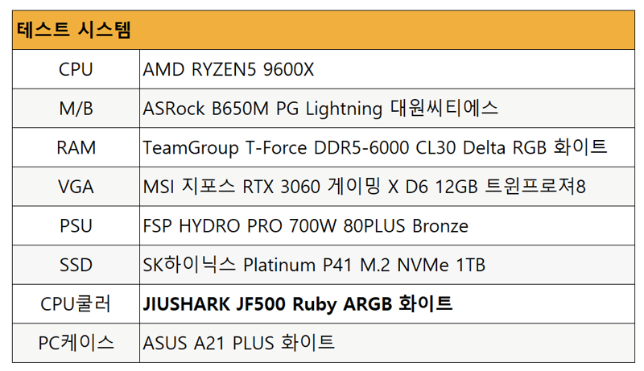Select the RAM label cell
Image resolution: width=644 pixels, height=371 pixels.
[76, 148]
